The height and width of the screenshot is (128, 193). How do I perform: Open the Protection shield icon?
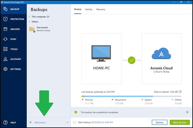(x=5, y=19)
